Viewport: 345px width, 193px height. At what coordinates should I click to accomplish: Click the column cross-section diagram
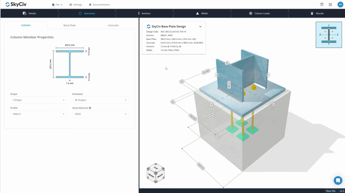[69, 64]
